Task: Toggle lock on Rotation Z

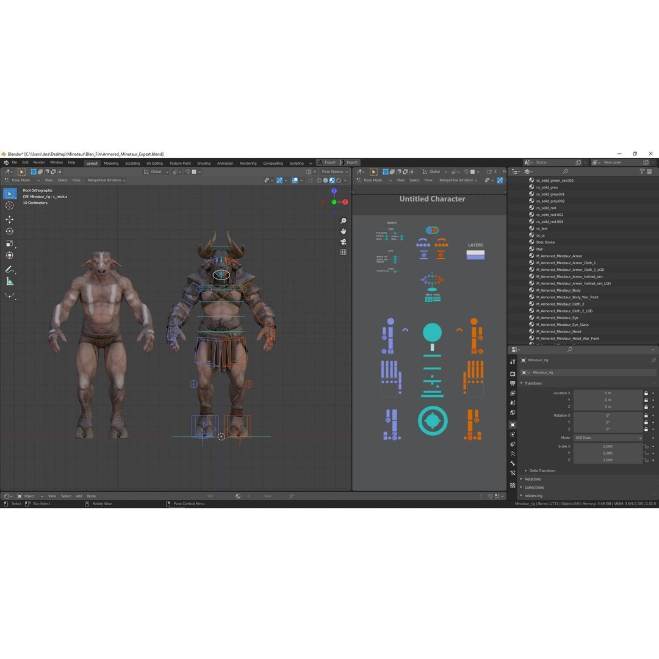Action: pos(646,429)
